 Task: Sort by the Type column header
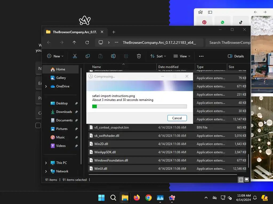coord(211,67)
